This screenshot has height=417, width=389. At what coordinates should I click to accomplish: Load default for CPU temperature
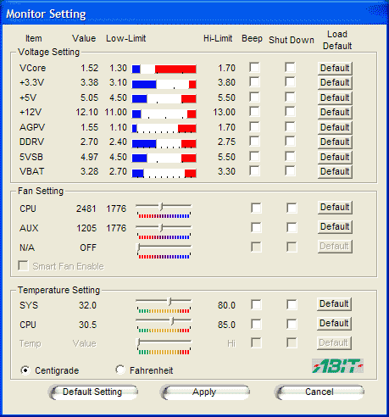click(334, 324)
